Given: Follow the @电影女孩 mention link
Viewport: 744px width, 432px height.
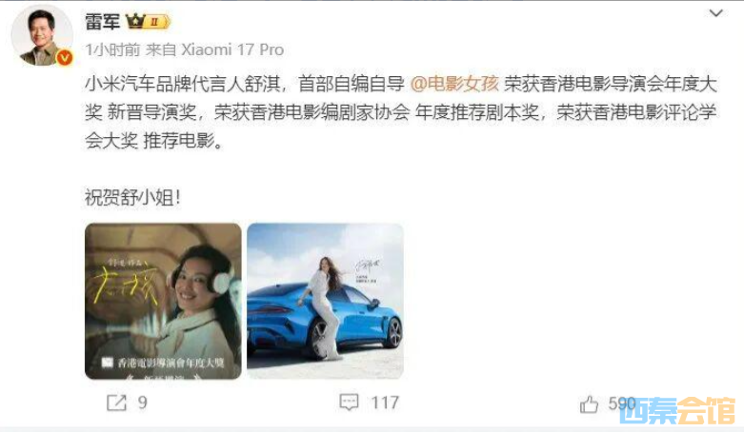Looking at the screenshot, I should pyautogui.click(x=454, y=84).
